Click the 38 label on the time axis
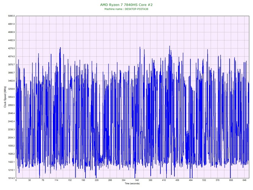This screenshot has height=190, width=253. [x=29, y=180]
